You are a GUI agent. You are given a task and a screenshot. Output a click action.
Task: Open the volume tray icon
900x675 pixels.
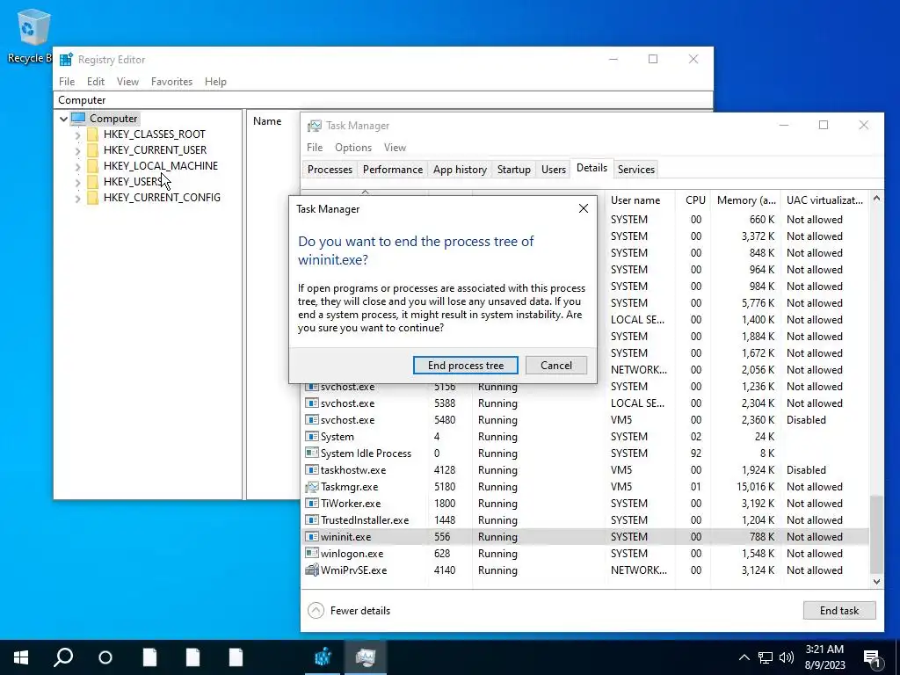click(787, 657)
